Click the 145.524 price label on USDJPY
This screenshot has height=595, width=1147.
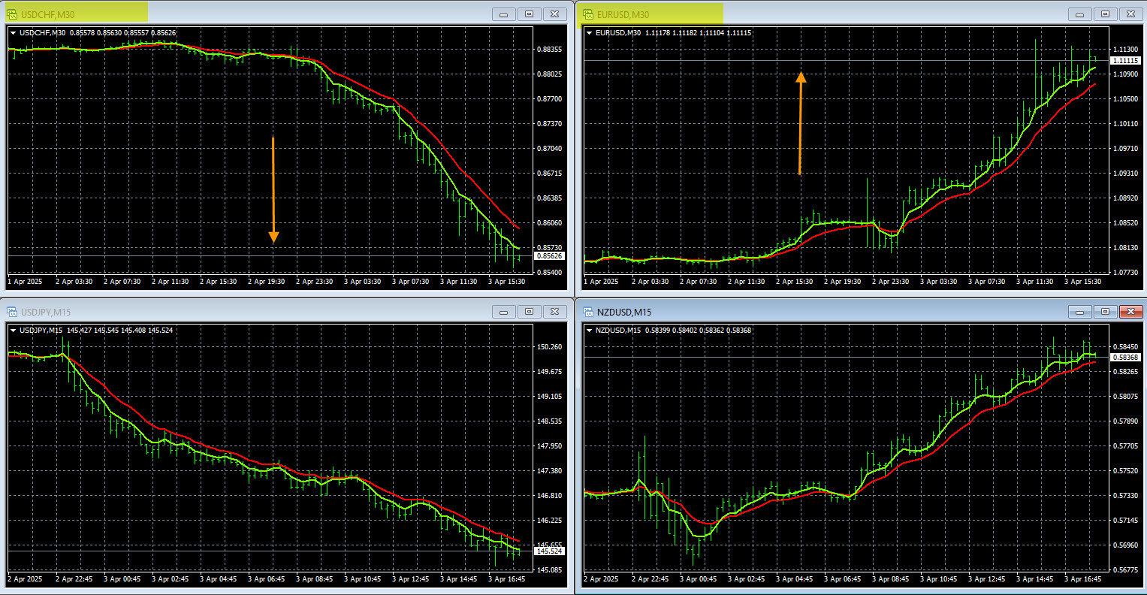pos(549,551)
